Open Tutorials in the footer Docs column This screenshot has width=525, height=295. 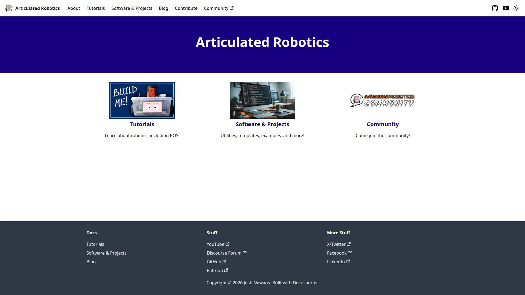click(x=95, y=244)
